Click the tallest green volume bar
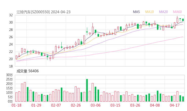The image size is (187, 111). (87, 90)
